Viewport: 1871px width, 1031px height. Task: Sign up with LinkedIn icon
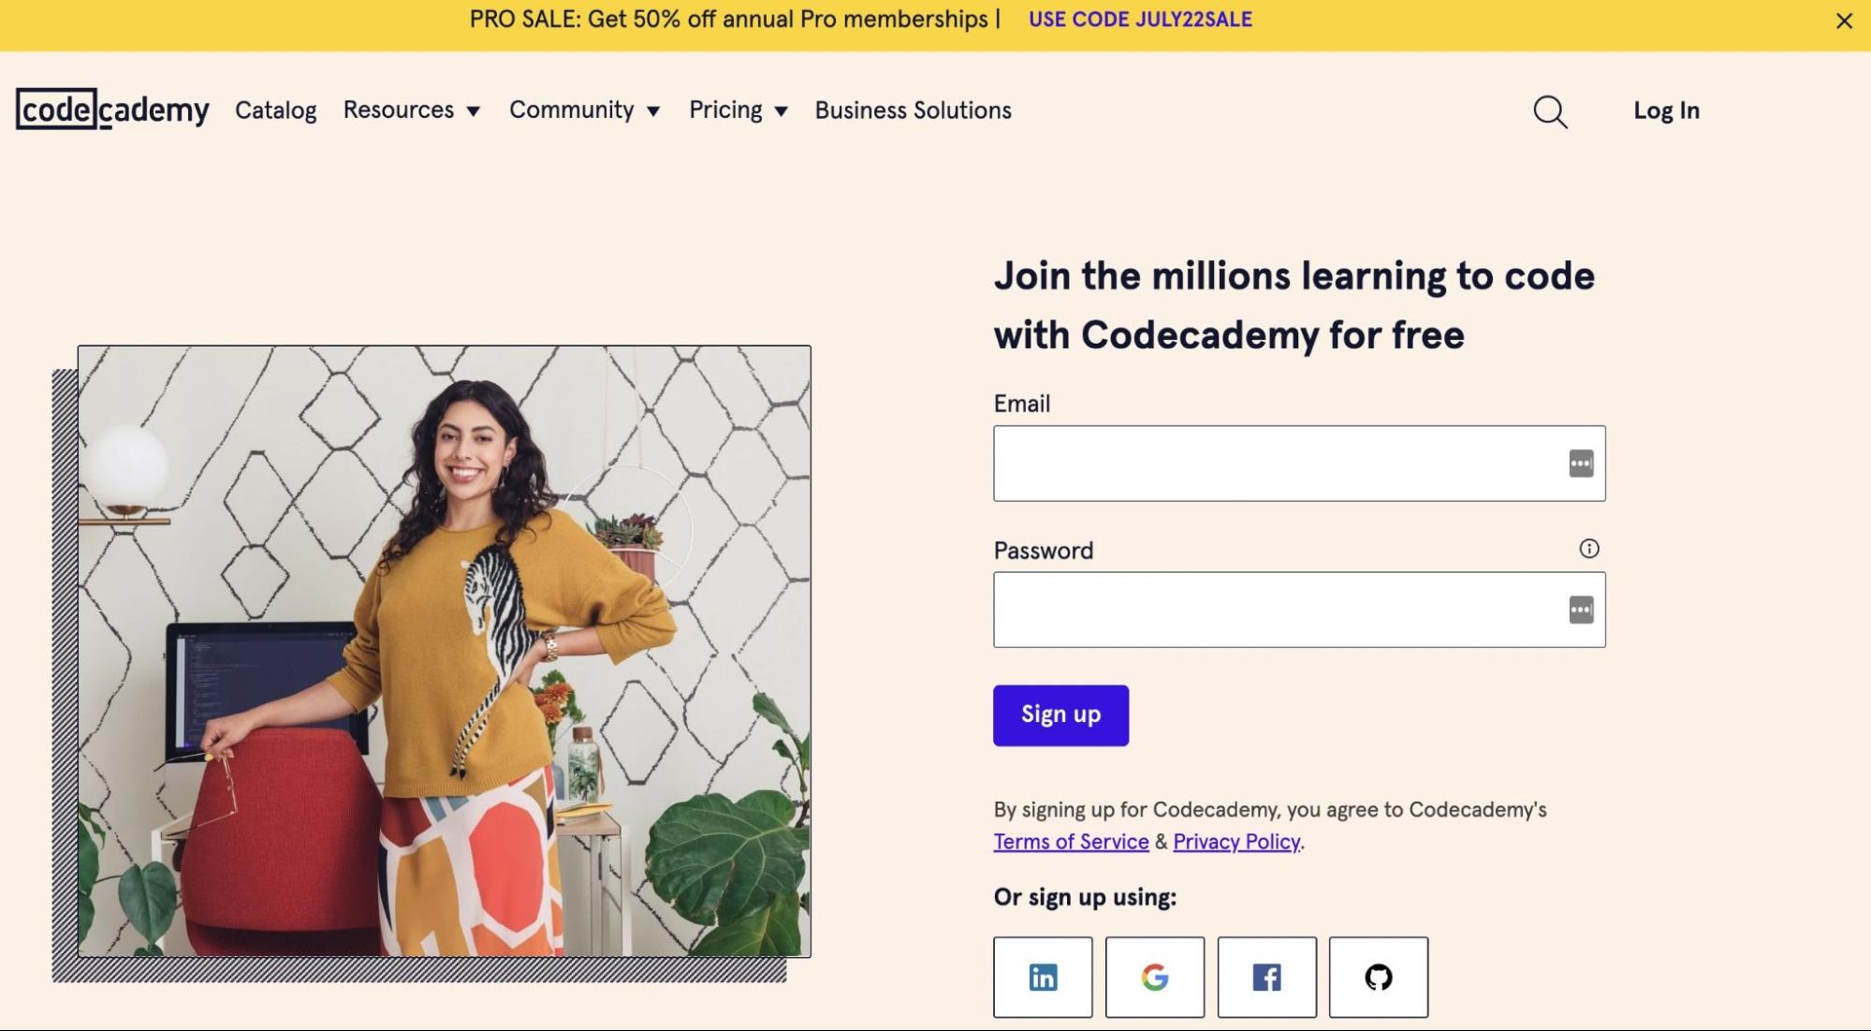(x=1043, y=977)
